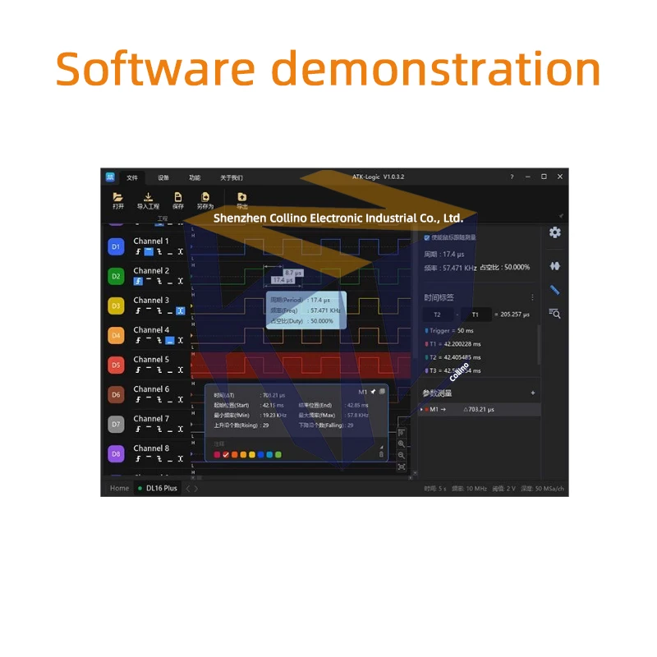657x657 pixels.
Task: Open the search list icon in right sidebar
Action: tap(554, 313)
